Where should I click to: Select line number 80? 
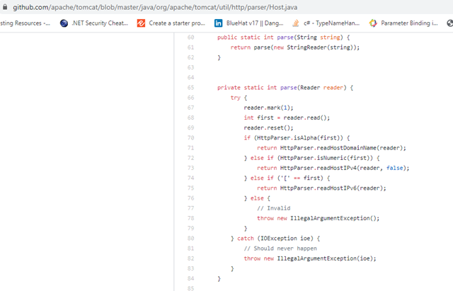click(190, 239)
